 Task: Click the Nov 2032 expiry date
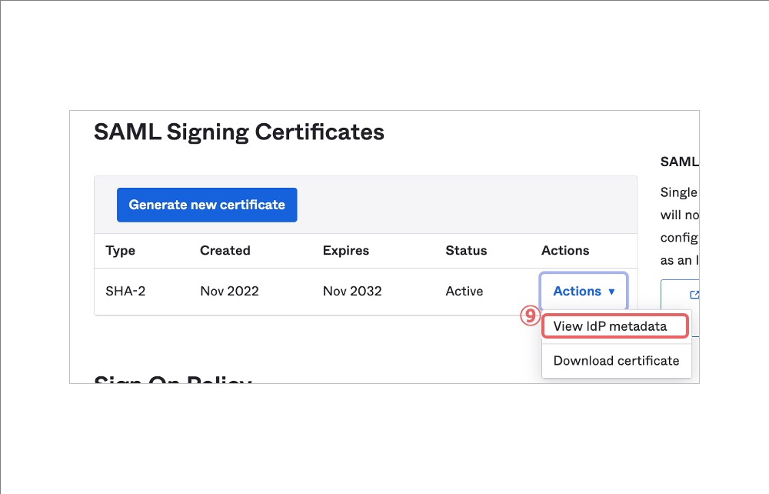(x=352, y=291)
